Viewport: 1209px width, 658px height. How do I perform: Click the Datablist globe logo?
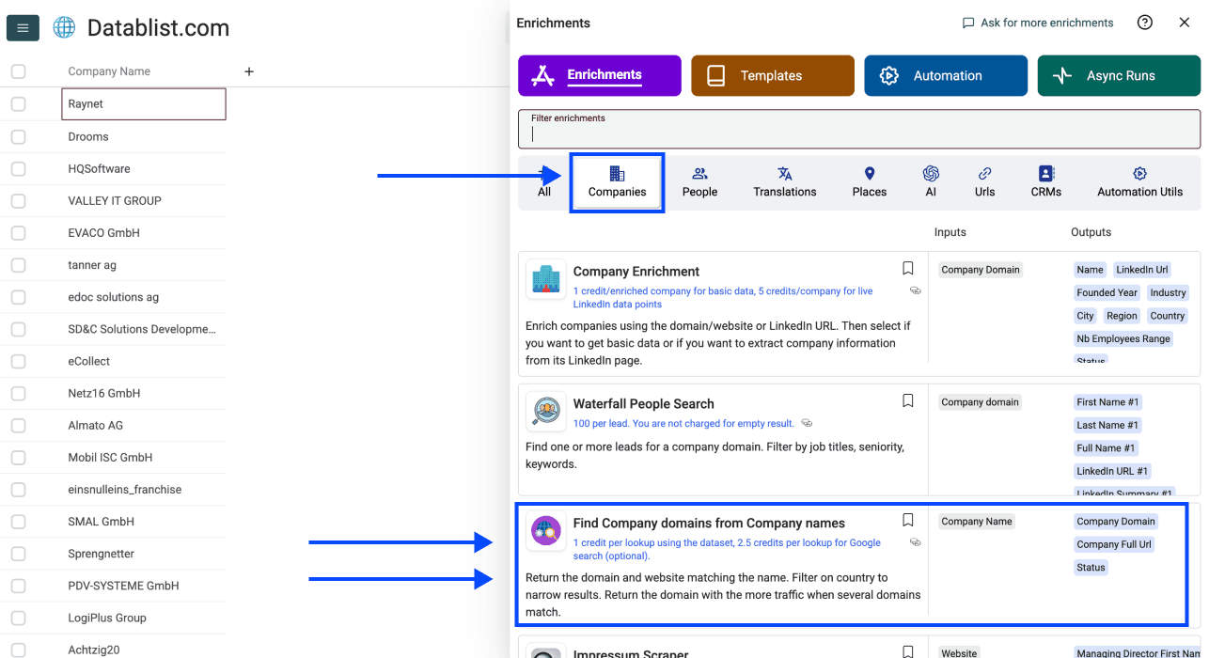(63, 27)
